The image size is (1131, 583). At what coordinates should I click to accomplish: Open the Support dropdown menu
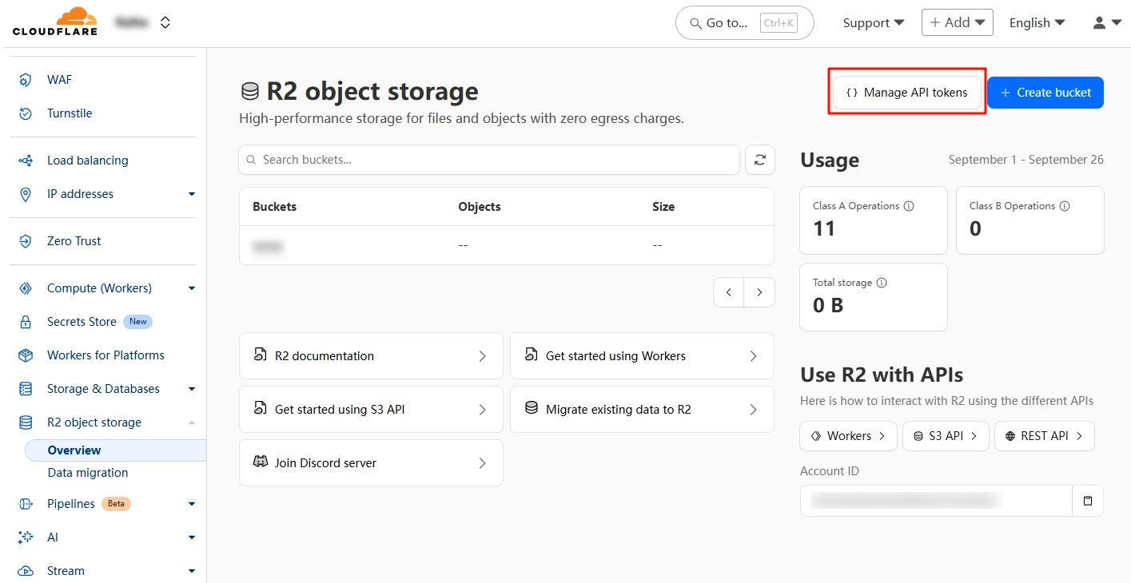[x=873, y=23]
